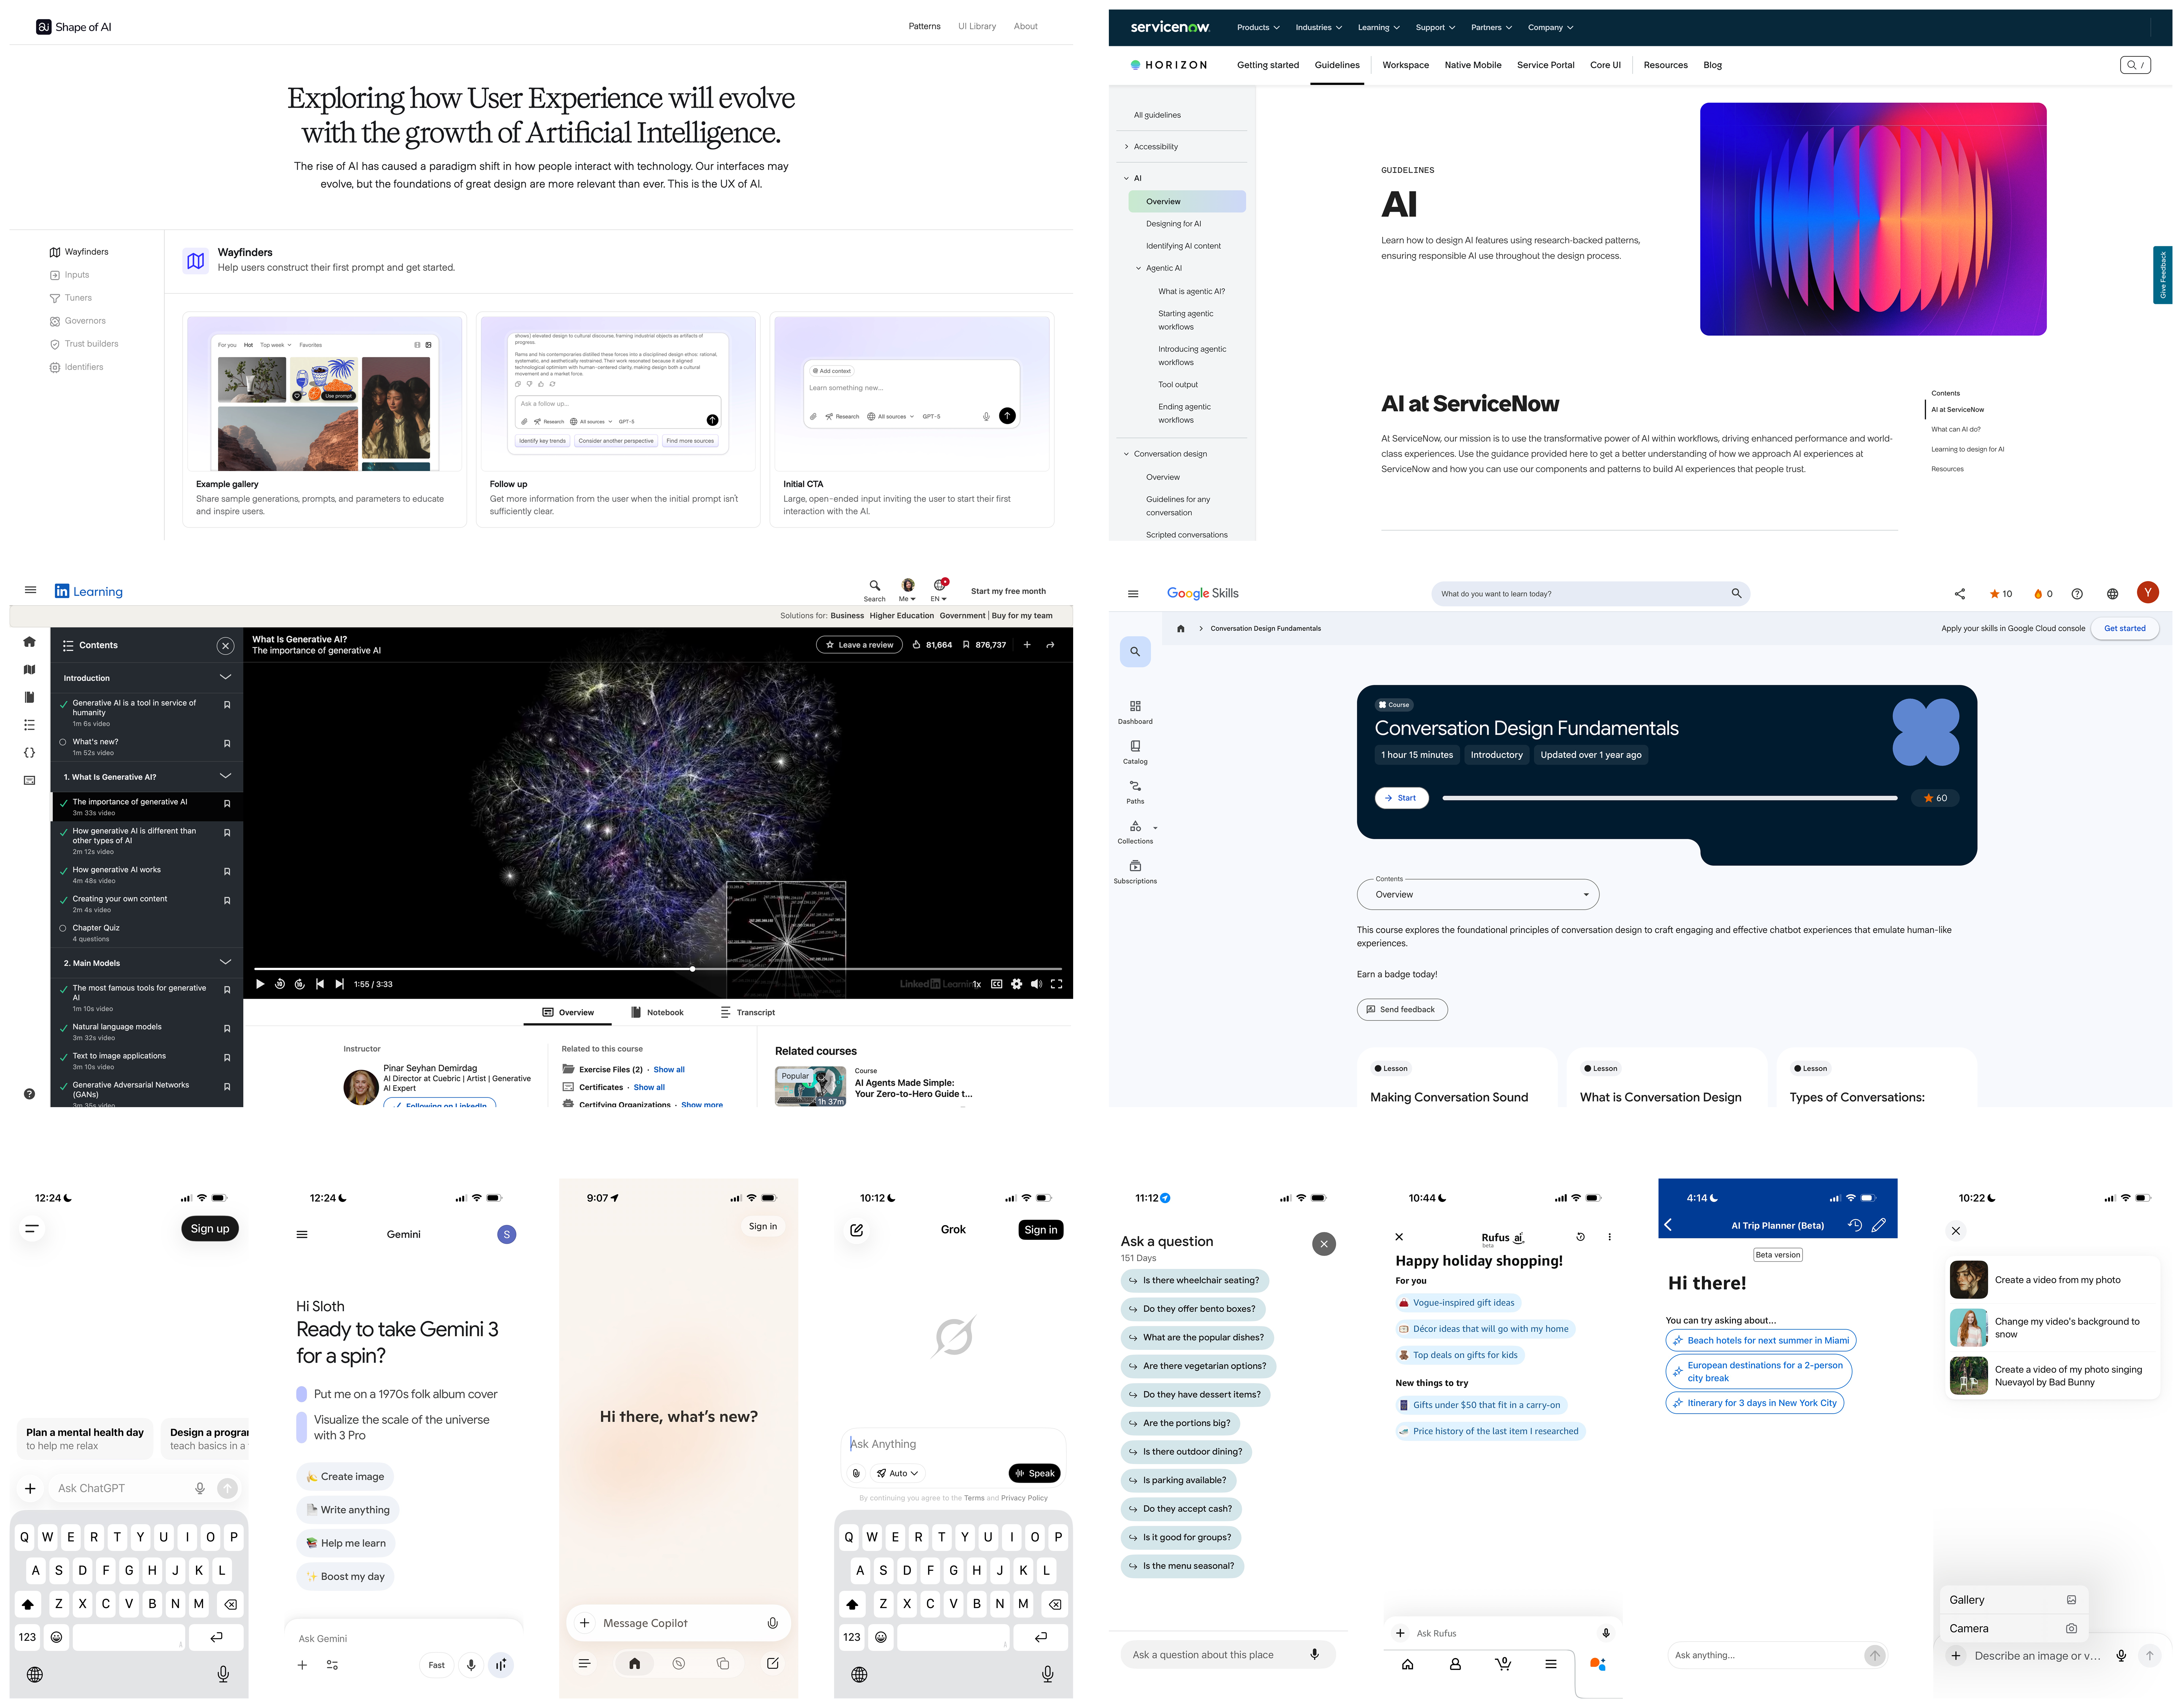The height and width of the screenshot is (1708, 2182).
Task: Tap the new chat icon in Grok's header
Action: coord(857,1230)
